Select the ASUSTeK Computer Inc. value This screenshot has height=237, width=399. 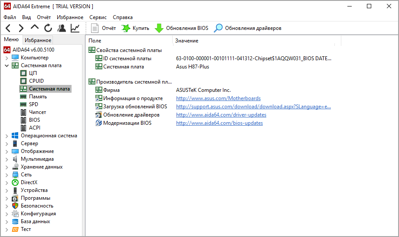tap(203, 90)
